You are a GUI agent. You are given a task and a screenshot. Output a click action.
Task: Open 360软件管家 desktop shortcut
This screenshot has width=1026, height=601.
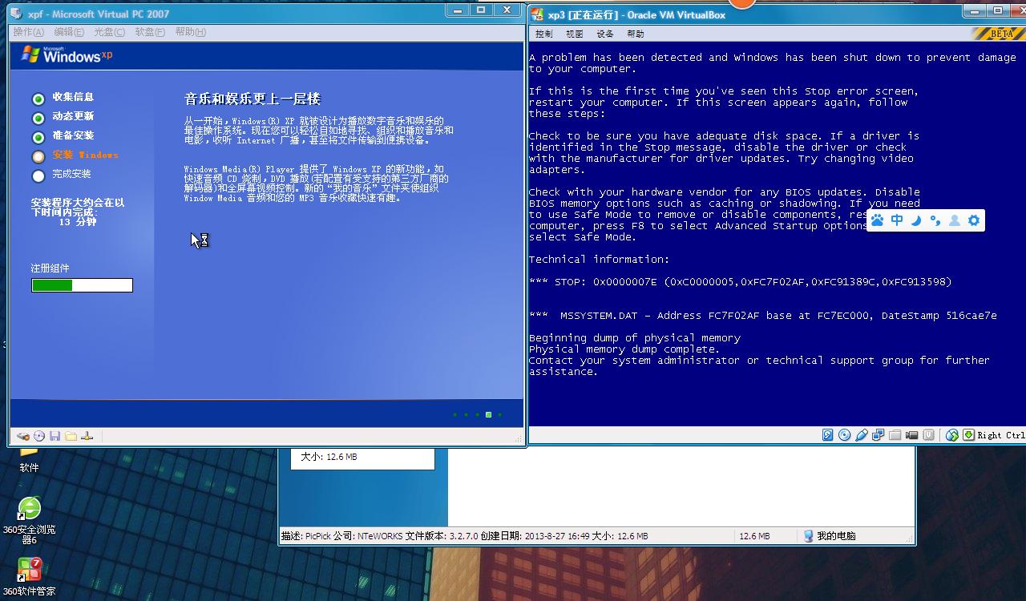30,578
